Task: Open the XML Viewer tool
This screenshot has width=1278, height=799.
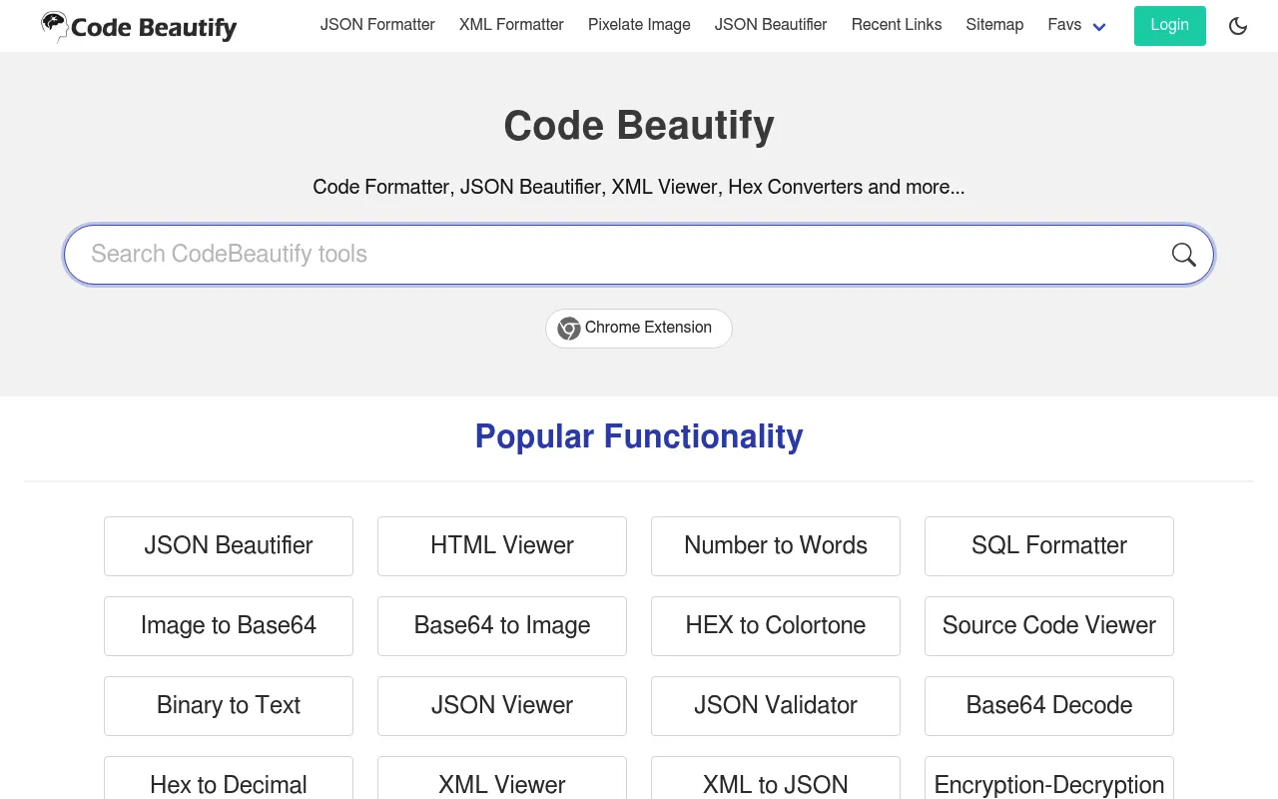Action: pos(502,779)
